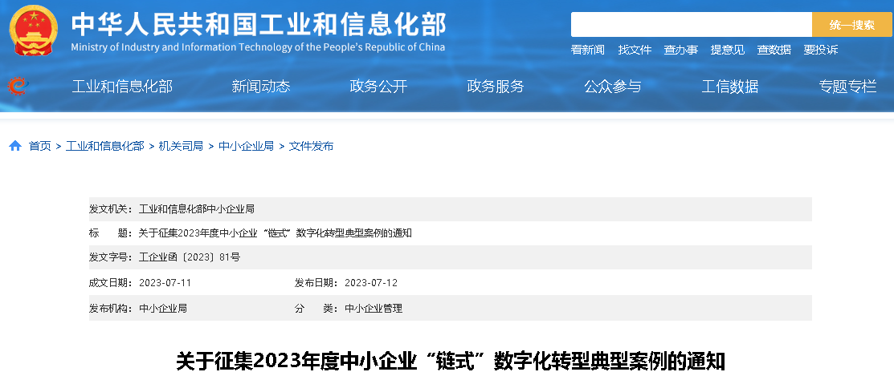
Task: Click the red gear icon in navigation bar
Action: click(x=17, y=86)
